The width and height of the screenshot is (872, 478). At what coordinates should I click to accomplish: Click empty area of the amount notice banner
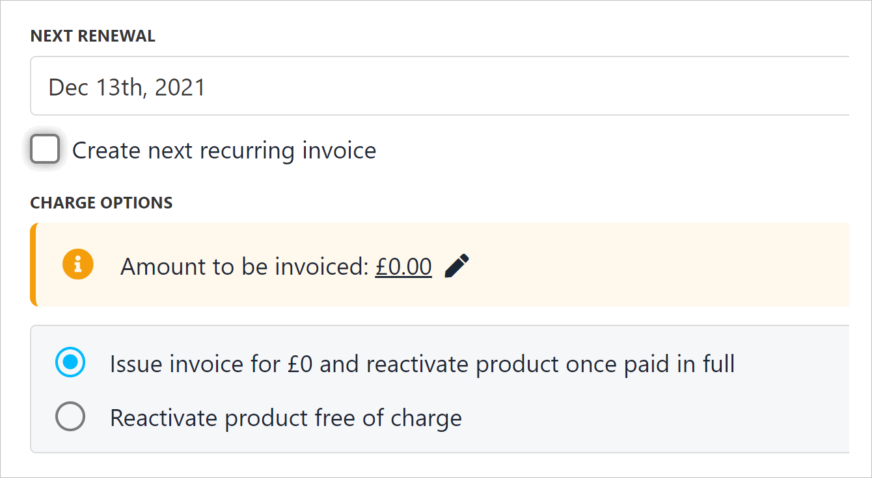click(651, 265)
